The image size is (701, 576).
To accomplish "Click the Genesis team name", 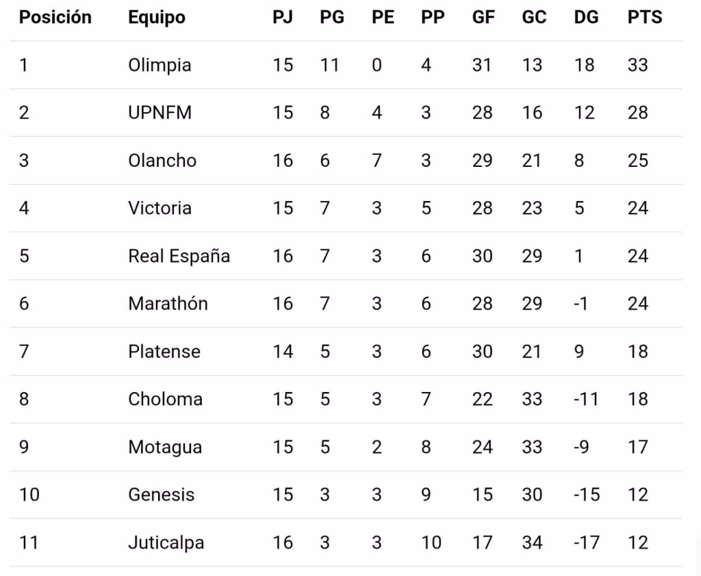I will click(x=161, y=495).
